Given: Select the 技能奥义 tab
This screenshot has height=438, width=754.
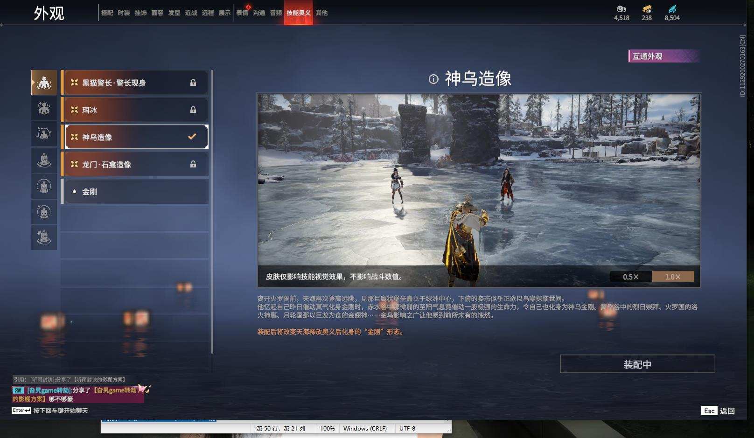Looking at the screenshot, I should 299,13.
